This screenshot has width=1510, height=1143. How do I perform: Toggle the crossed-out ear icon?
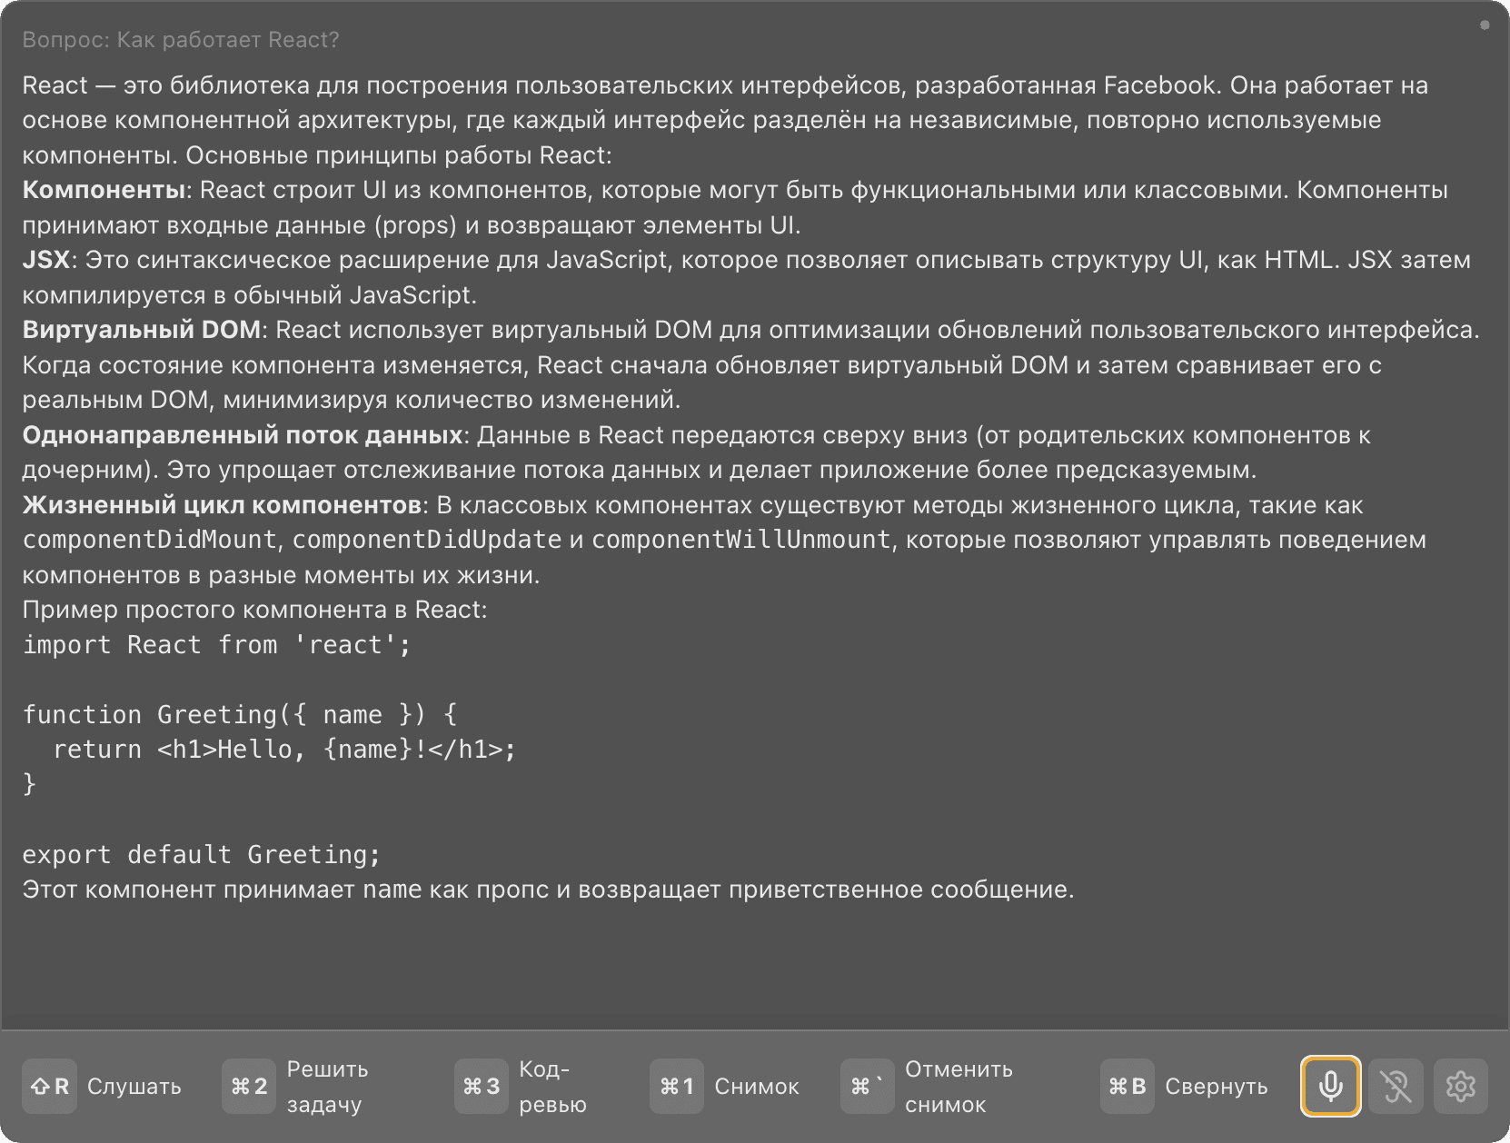pyautogui.click(x=1396, y=1086)
